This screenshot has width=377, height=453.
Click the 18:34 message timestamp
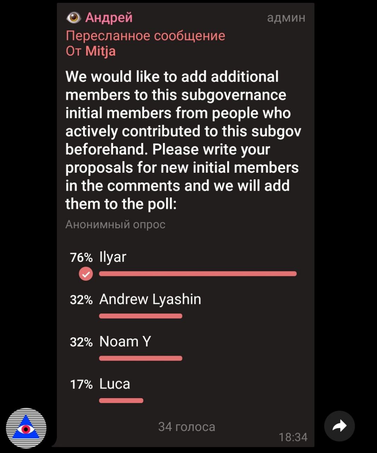point(293,437)
